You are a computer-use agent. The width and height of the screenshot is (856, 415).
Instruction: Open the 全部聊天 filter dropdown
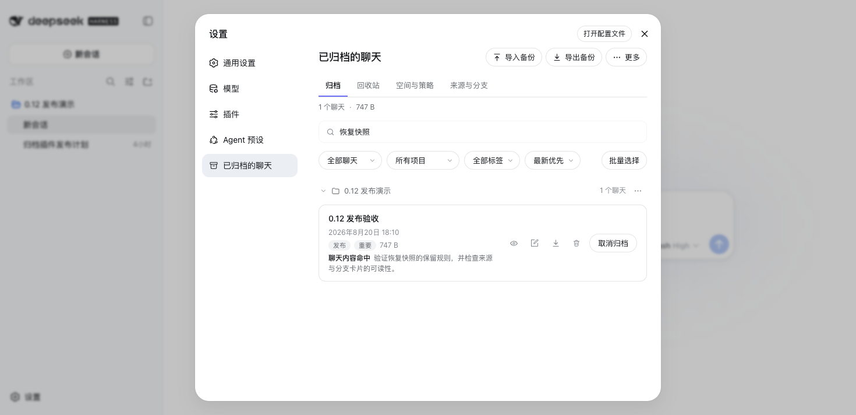(x=350, y=160)
